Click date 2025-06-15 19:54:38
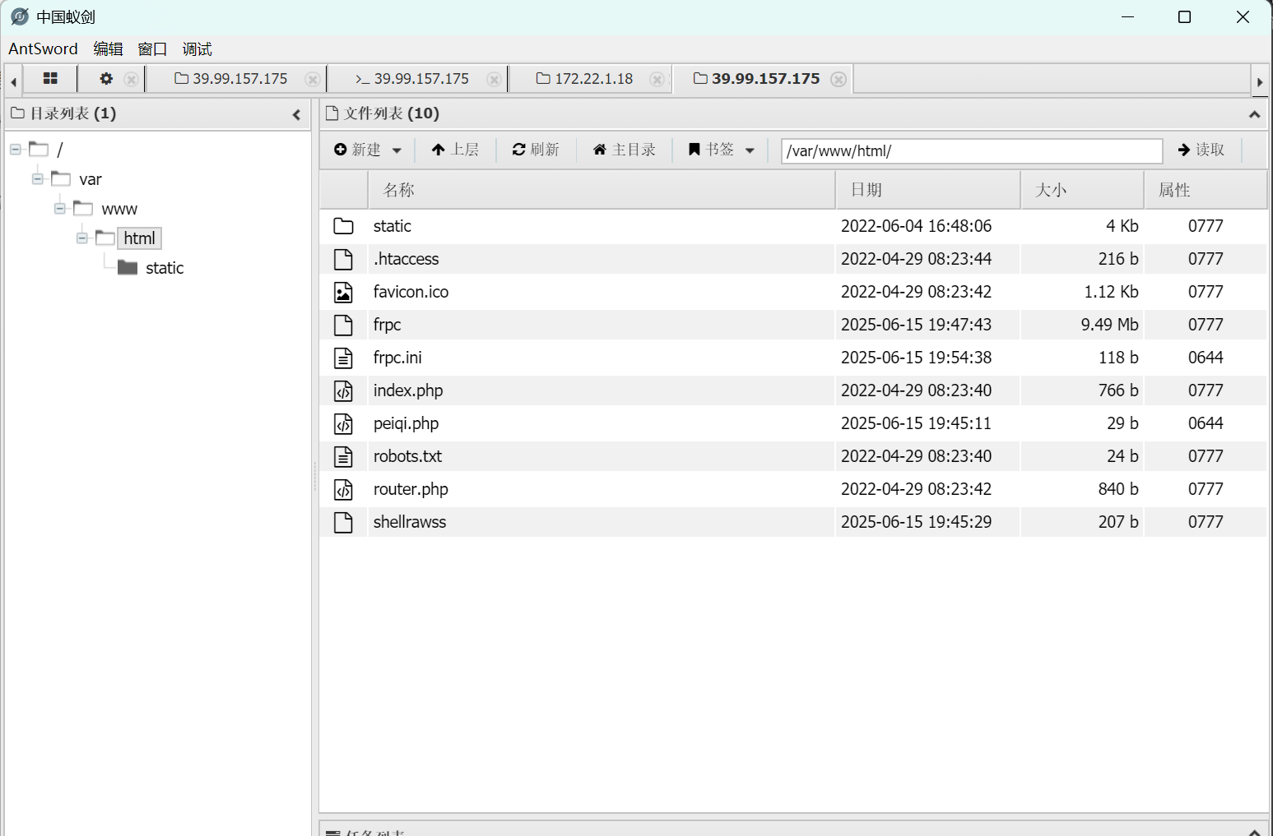Image resolution: width=1273 pixels, height=836 pixels. (x=916, y=358)
